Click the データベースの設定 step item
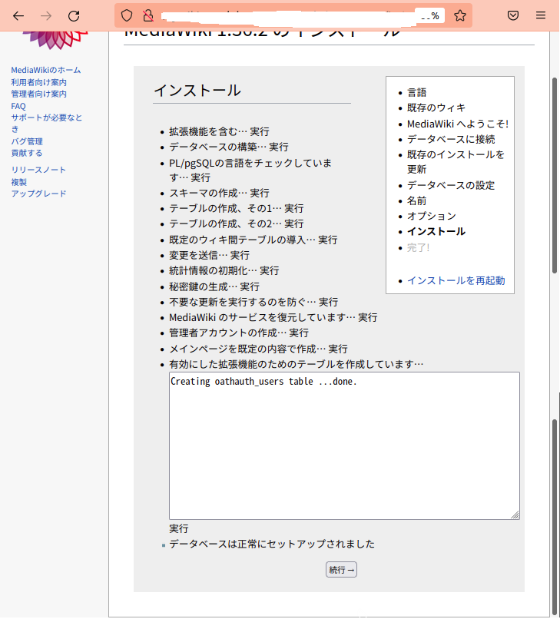The width and height of the screenshot is (560, 619). tap(451, 185)
